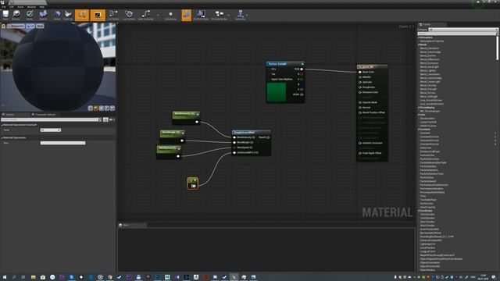Click the Platform Stats toolbar icon
Screen dimensions: 500x281
pos(201,14)
